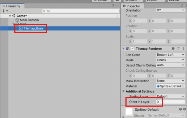
Task: Select the Game scene row
Action: point(60,16)
